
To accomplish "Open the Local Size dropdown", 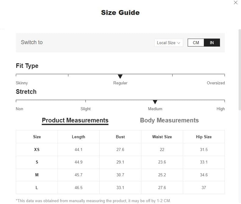I will 168,43.
